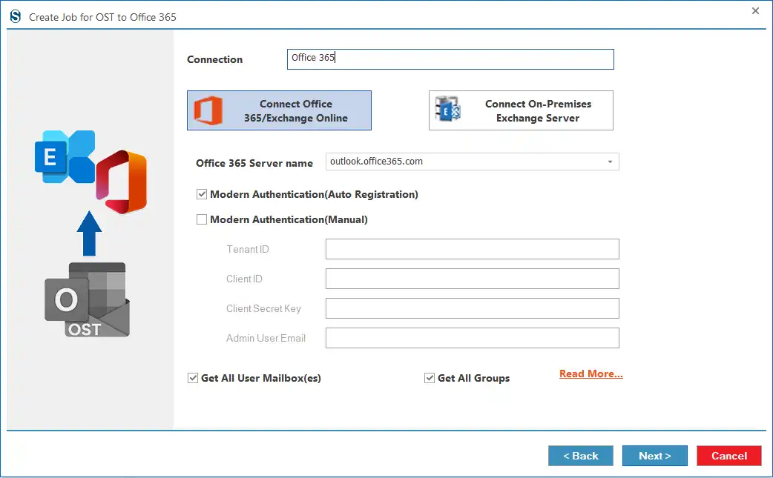Toggle Get All User Mailbox(es) checkbox
This screenshot has height=478, width=773.
point(193,377)
